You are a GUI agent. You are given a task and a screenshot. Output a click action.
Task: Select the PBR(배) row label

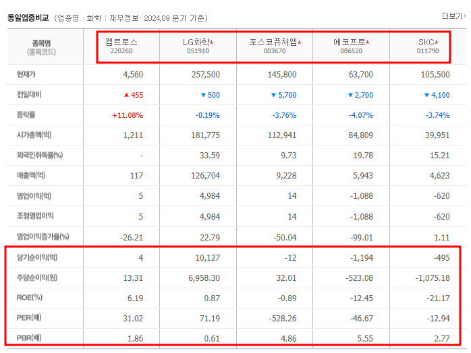point(29,338)
